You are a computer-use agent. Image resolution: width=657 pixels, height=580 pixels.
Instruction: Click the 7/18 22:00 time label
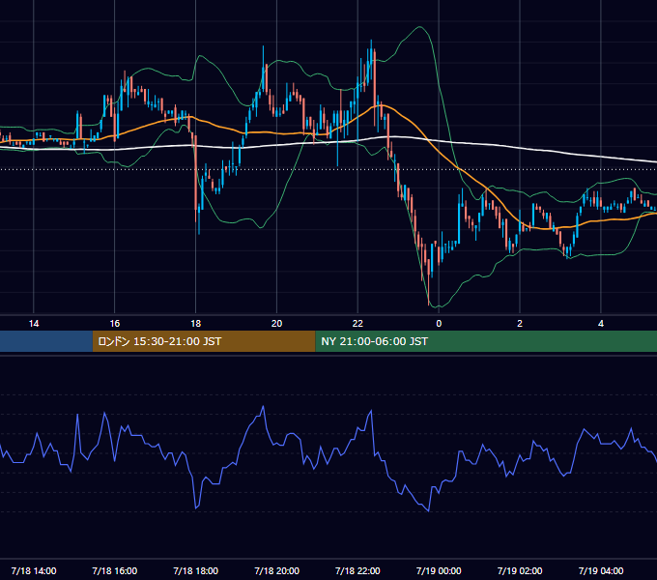[x=357, y=570]
